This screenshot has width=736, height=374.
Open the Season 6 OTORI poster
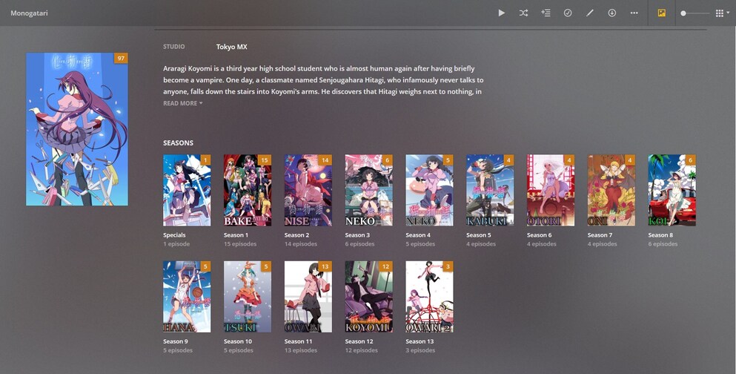coord(551,190)
